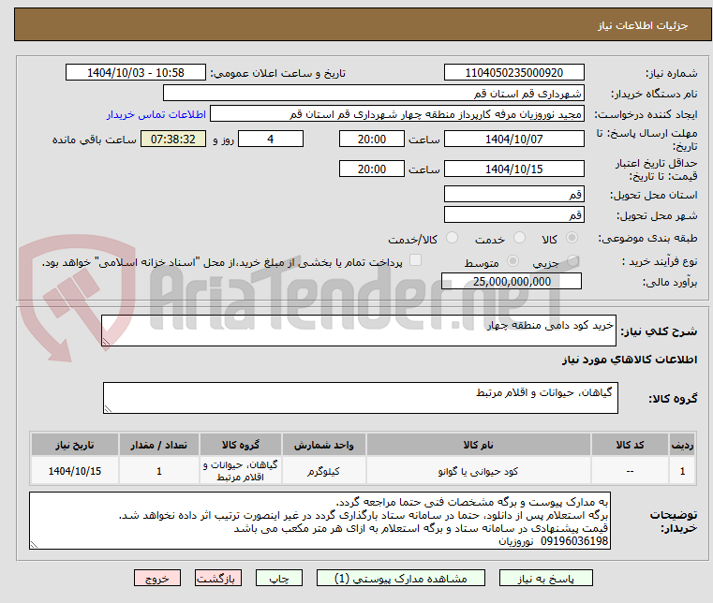Click the شهر محل تحویل field

click(513, 214)
